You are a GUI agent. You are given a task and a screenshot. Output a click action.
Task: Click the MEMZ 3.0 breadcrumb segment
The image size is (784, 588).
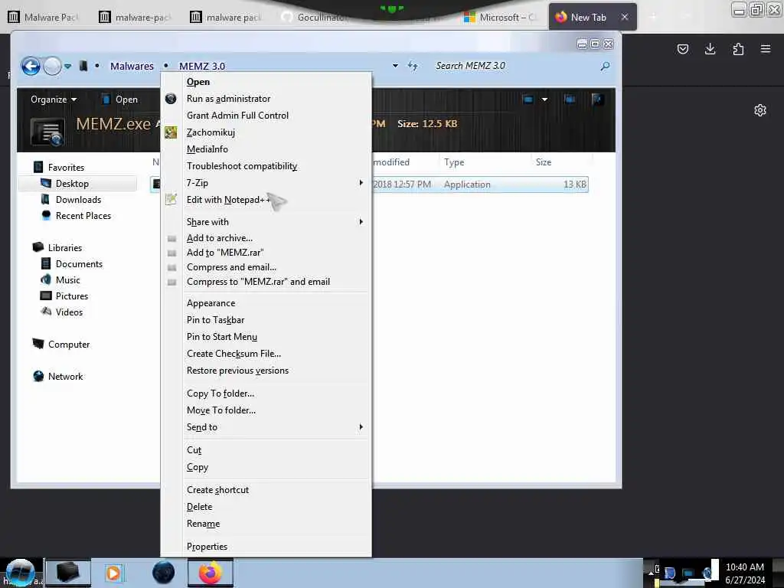pos(202,66)
